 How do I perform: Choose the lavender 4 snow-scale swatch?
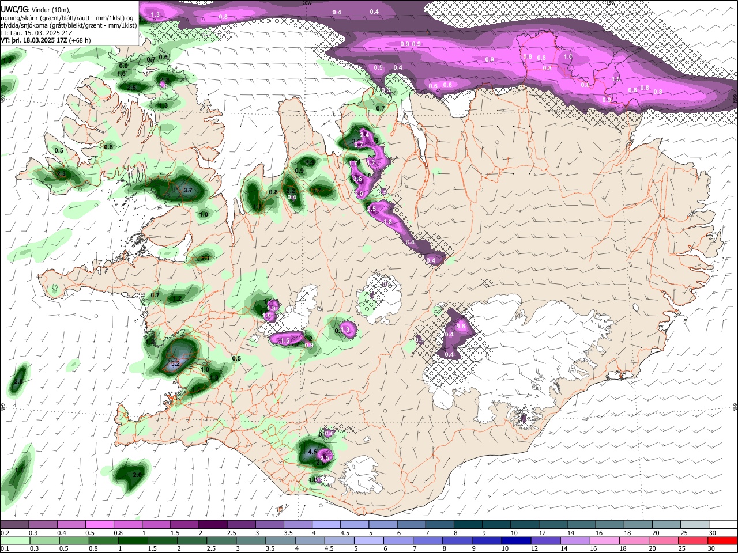(326, 524)
